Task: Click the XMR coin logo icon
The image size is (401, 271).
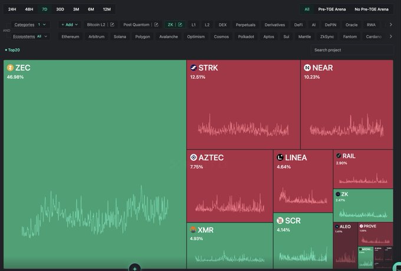Action: [193, 230]
